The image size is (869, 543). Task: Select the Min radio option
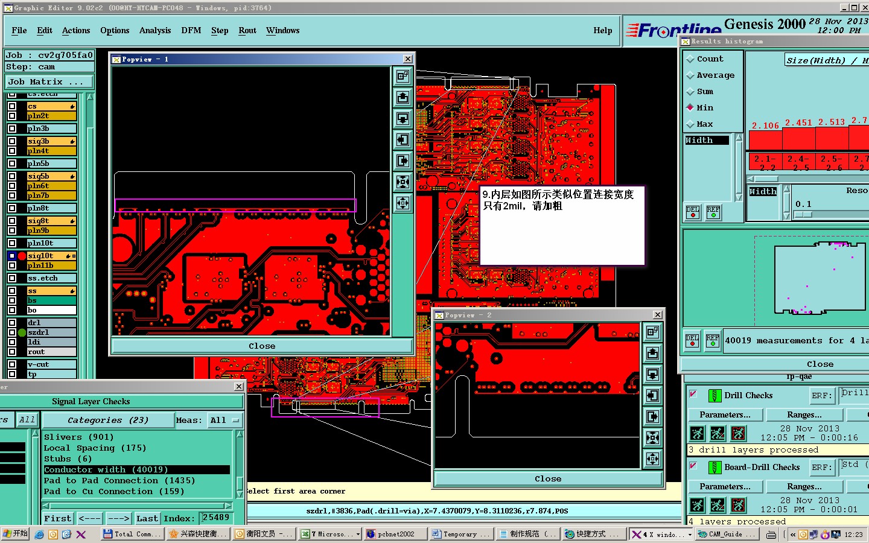tap(690, 107)
